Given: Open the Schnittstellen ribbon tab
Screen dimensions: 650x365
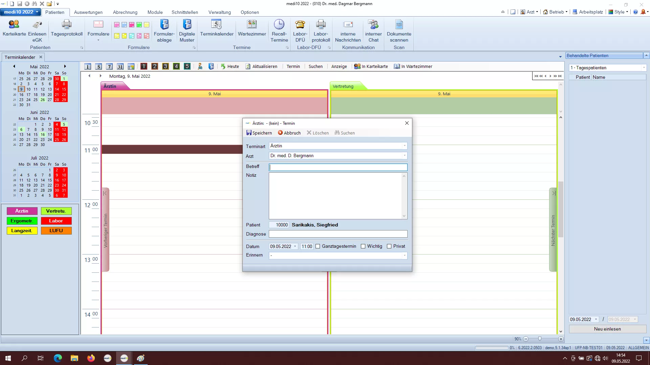Looking at the screenshot, I should click(185, 12).
